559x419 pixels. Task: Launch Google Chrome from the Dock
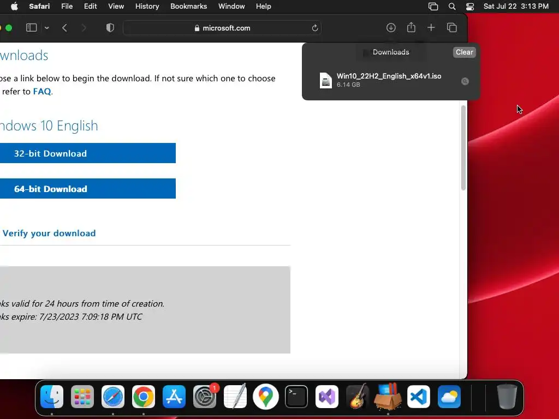click(x=144, y=397)
